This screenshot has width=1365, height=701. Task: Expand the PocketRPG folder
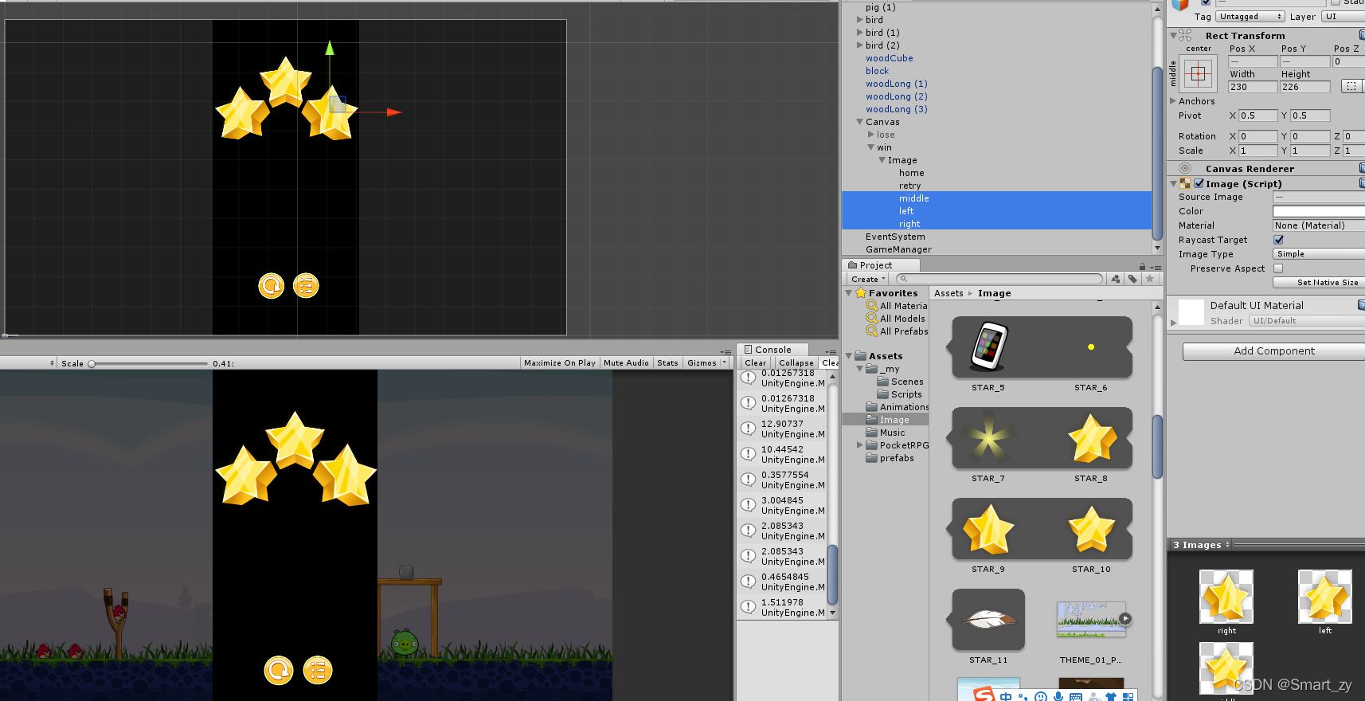[x=859, y=445]
